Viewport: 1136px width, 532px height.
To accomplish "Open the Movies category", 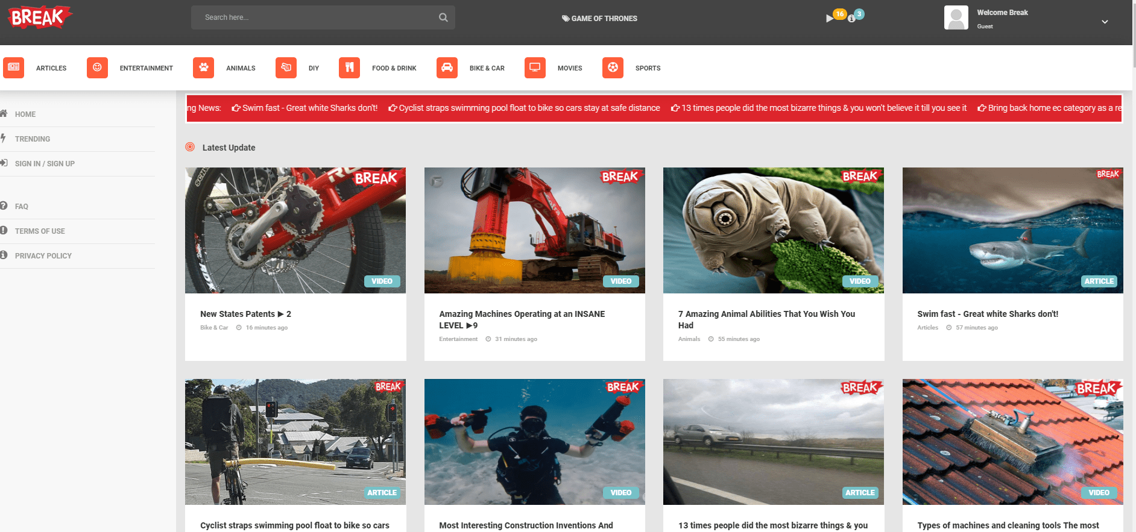I will [570, 68].
